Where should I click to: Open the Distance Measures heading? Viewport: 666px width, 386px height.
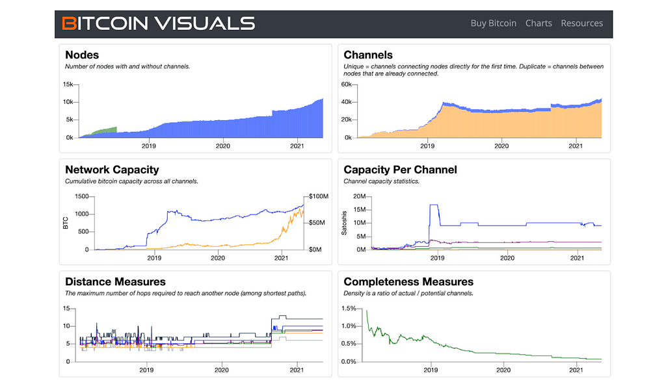[115, 282]
